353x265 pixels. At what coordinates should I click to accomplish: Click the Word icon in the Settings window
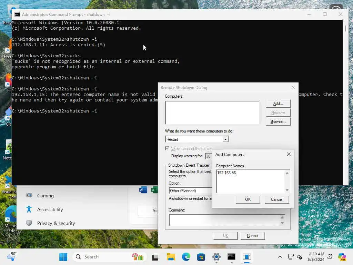143,190
